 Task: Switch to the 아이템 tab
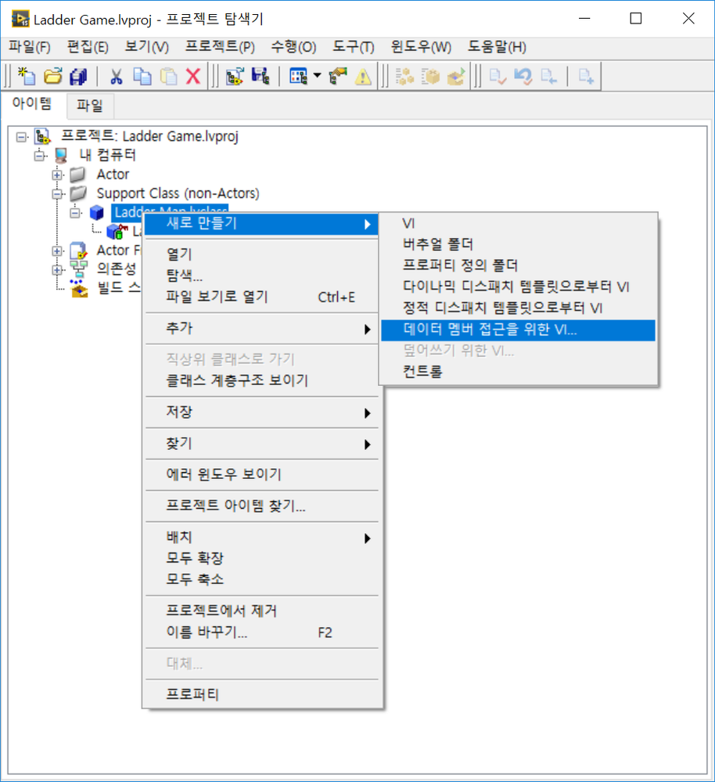coord(32,103)
